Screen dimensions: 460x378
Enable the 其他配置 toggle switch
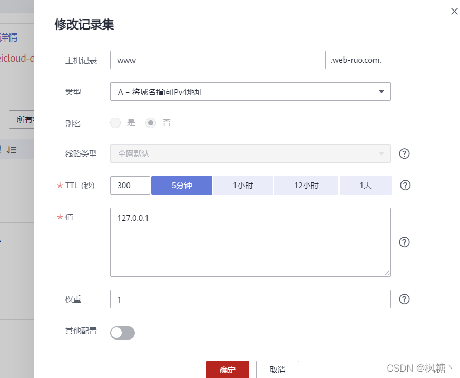coord(122,333)
